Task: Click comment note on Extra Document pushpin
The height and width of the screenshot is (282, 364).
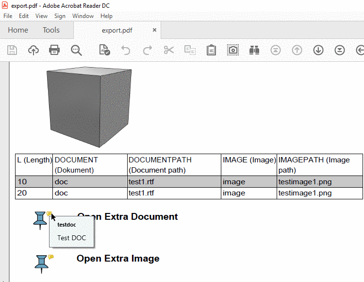Action: point(49,213)
